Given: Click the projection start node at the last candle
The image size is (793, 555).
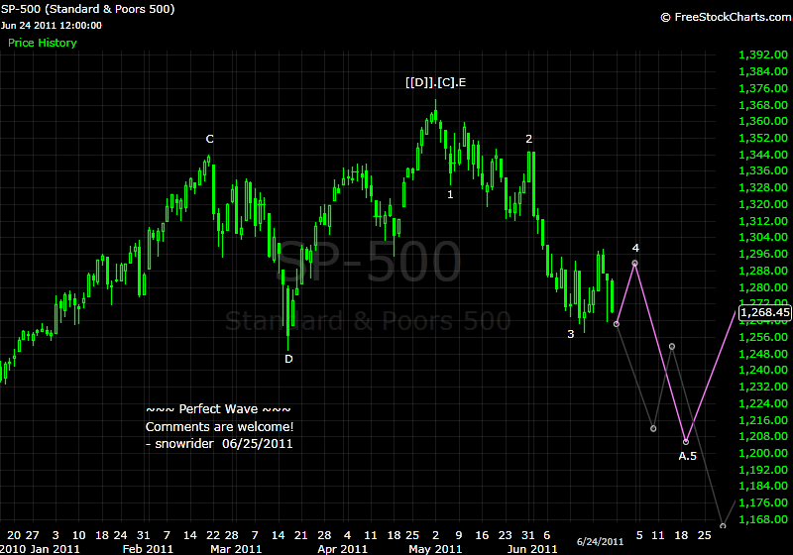Looking at the screenshot, I should point(616,324).
